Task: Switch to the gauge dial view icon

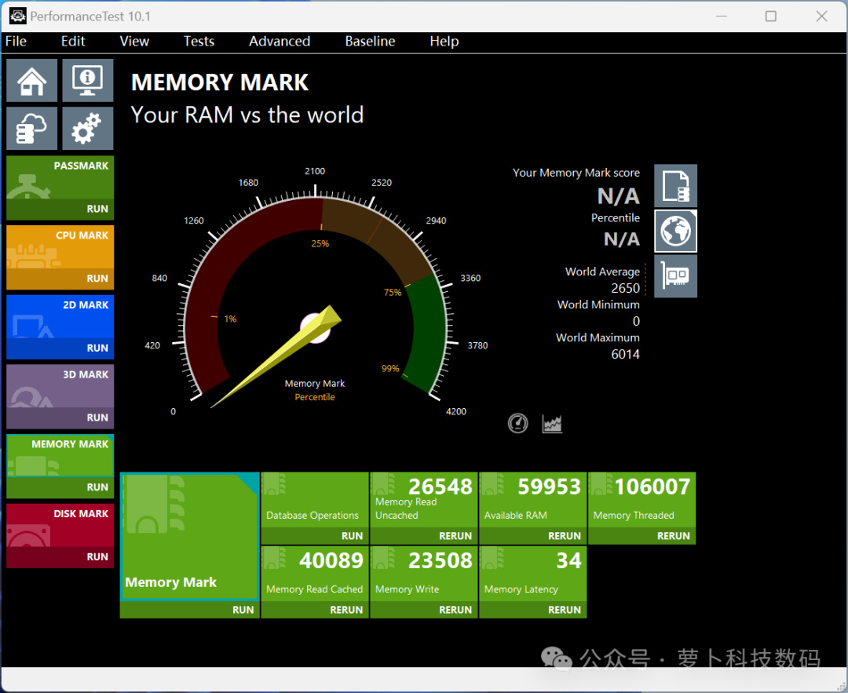Action: (x=517, y=423)
